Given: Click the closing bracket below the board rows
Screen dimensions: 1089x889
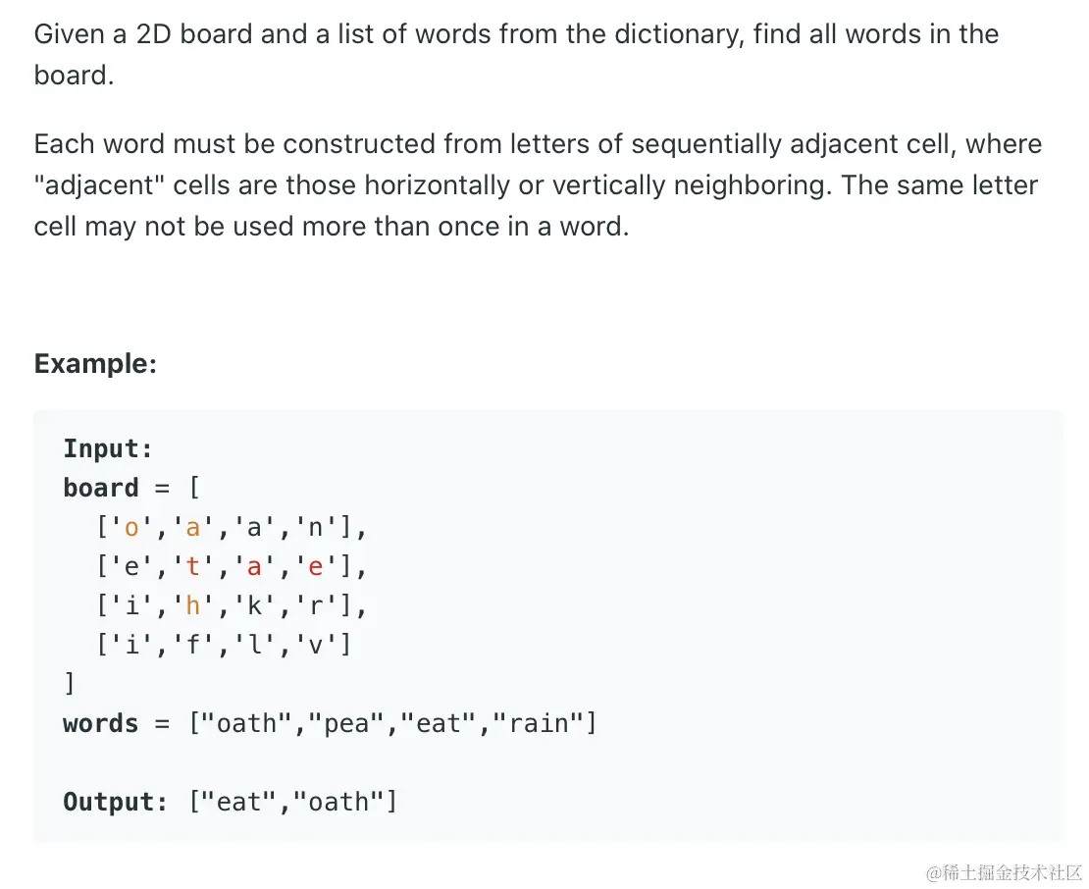Looking at the screenshot, I should coord(70,684).
